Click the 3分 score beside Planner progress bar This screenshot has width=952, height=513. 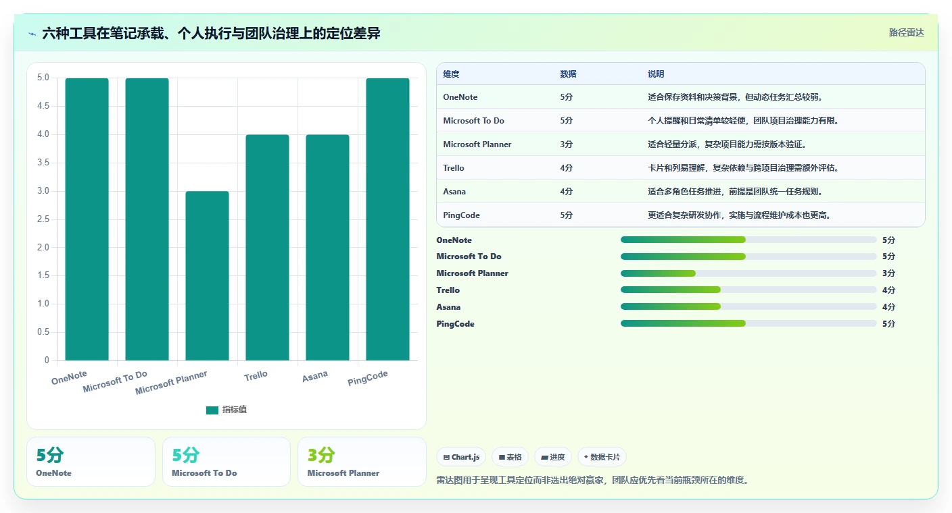point(889,273)
